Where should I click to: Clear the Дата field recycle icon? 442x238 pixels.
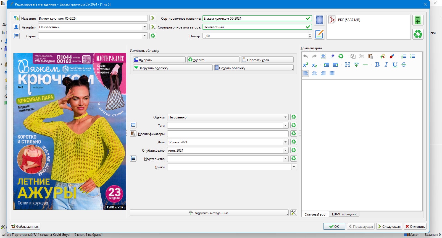(294, 142)
